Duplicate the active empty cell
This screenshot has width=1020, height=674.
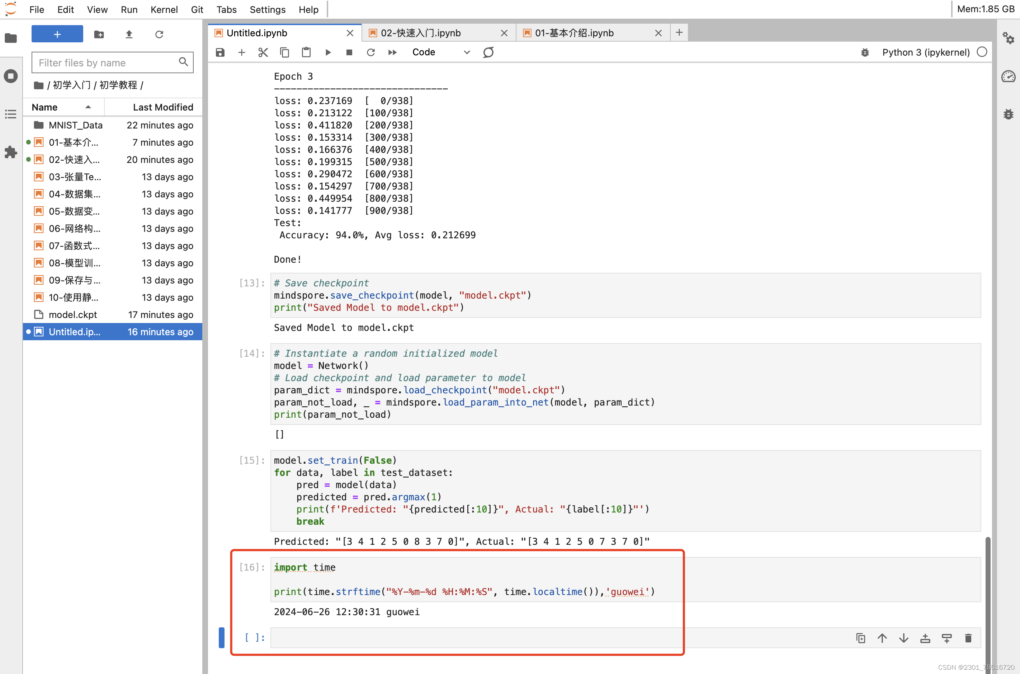[x=861, y=638]
